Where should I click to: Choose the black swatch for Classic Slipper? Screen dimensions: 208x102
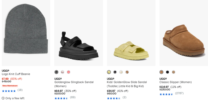[x=167, y=72]
